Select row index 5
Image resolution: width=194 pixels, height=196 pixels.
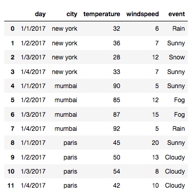click(13, 100)
